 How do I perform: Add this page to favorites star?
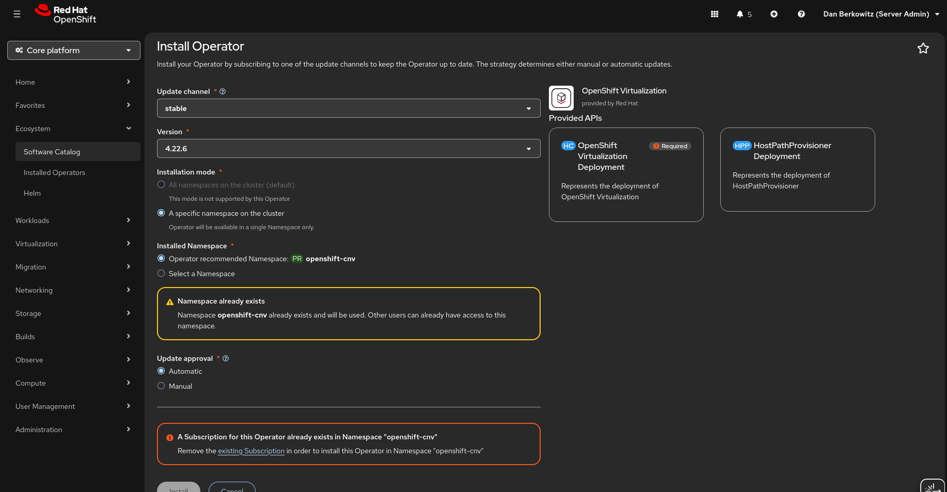pos(923,48)
